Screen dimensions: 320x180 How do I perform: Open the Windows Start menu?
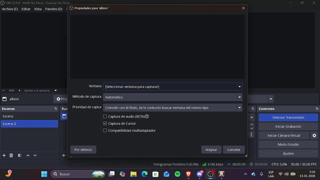(x=44, y=174)
